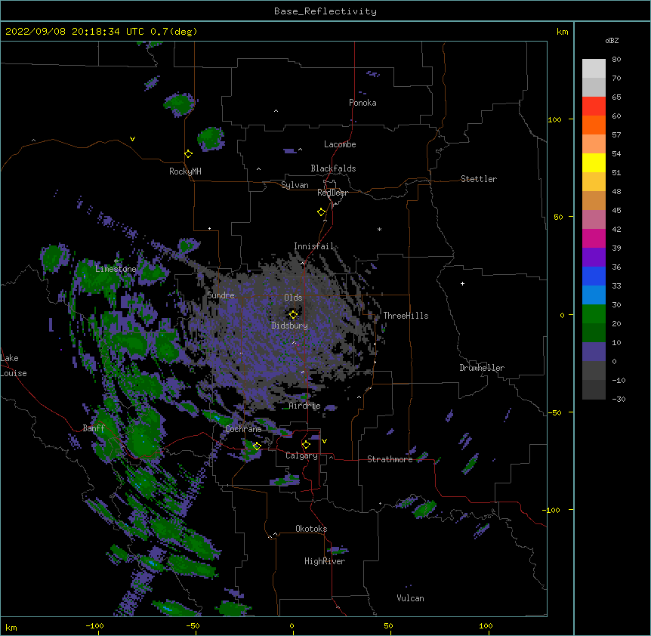Click the yellow V marker northwest of RockyMH
The width and height of the screenshot is (651, 636).
(x=132, y=139)
